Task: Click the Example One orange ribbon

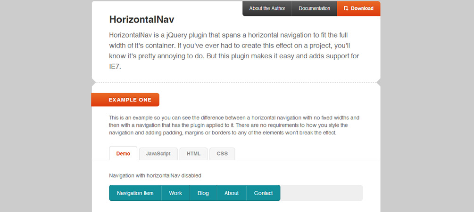Action: tap(125, 100)
